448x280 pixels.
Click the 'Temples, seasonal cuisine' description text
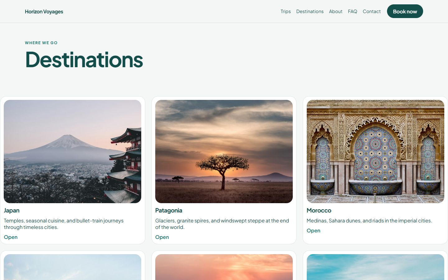pyautogui.click(x=64, y=224)
